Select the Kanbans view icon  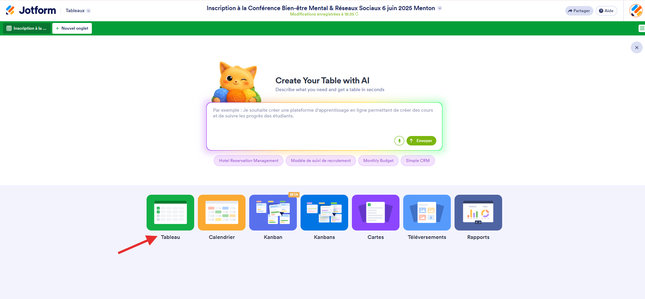pyautogui.click(x=324, y=213)
